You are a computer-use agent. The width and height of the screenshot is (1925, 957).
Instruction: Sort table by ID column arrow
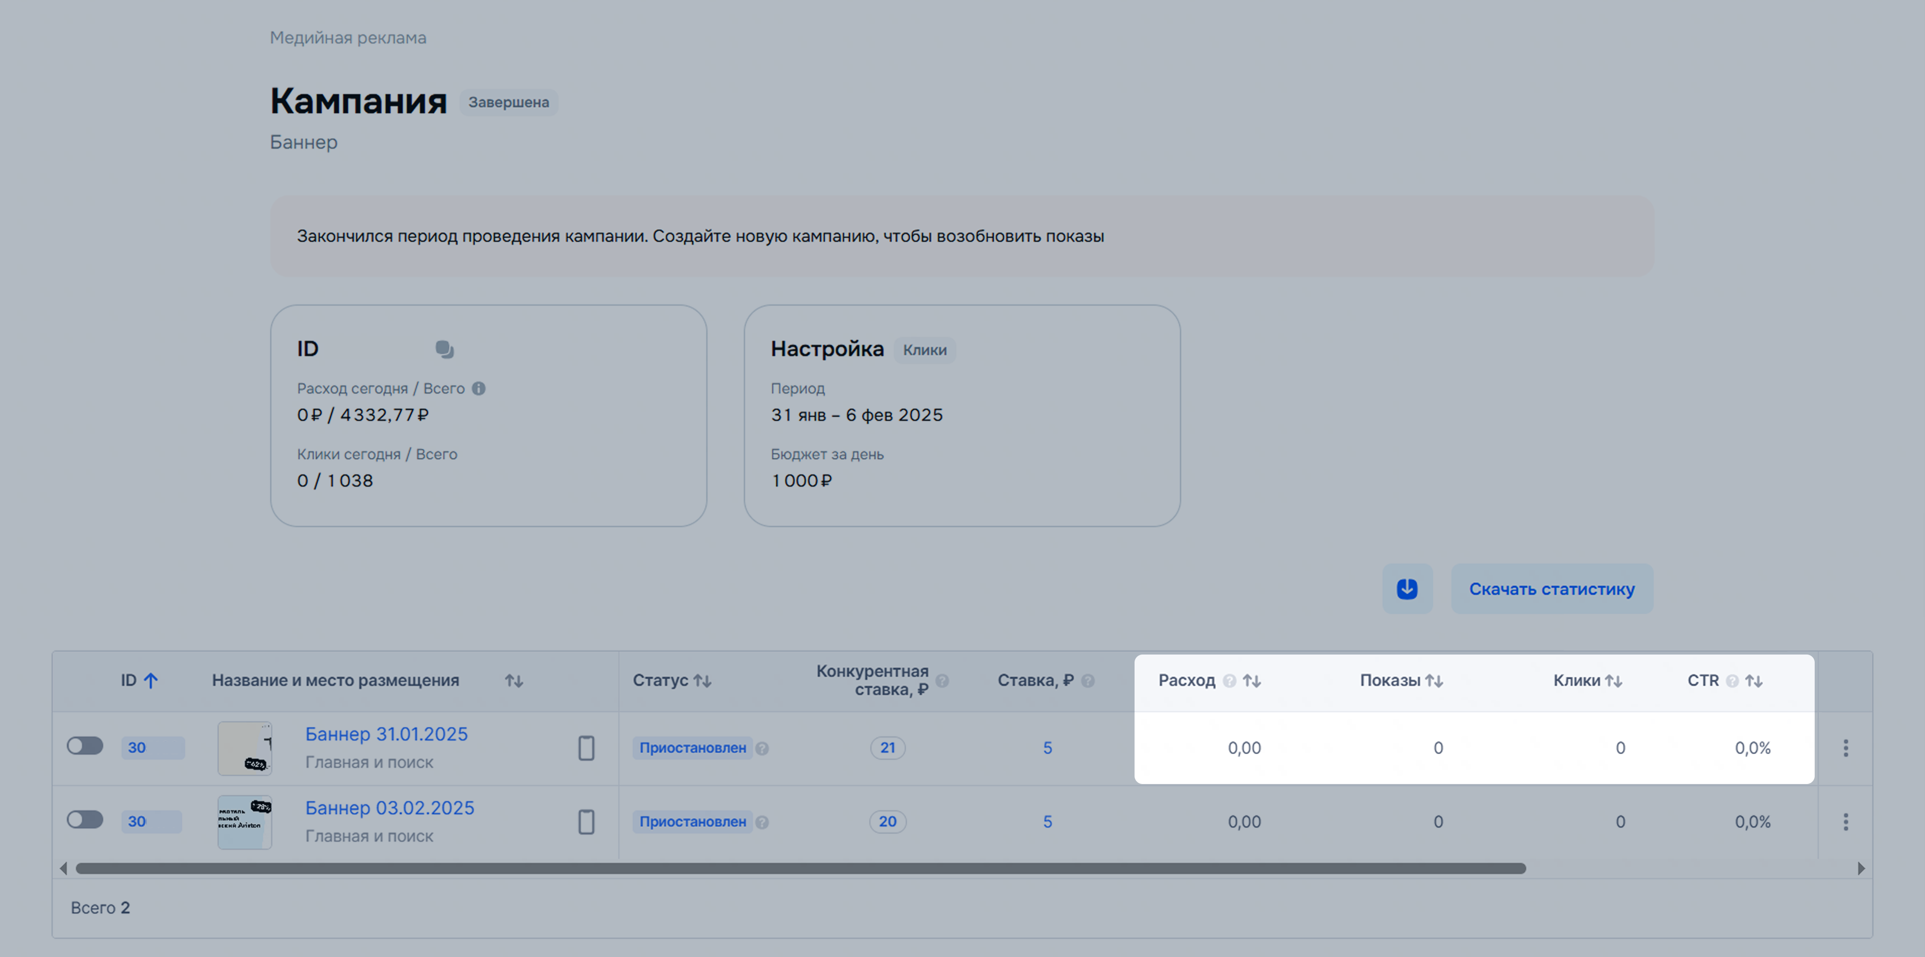point(151,681)
